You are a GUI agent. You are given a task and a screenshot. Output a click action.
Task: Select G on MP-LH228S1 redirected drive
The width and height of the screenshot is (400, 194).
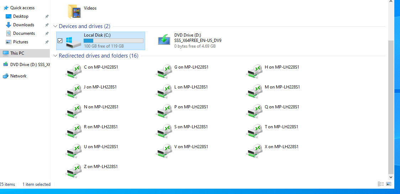pyautogui.click(x=164, y=71)
